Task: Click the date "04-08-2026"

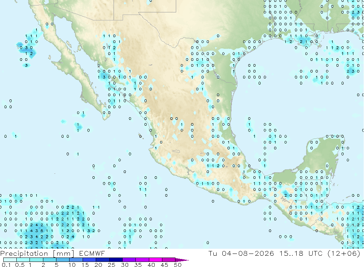Action: (x=248, y=253)
